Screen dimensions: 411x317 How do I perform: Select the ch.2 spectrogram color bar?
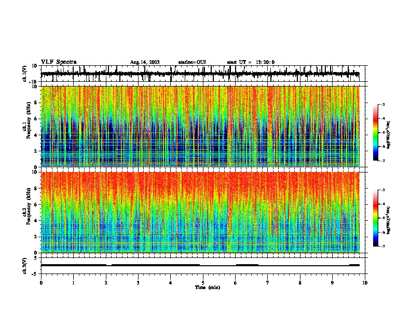[x=375, y=218]
